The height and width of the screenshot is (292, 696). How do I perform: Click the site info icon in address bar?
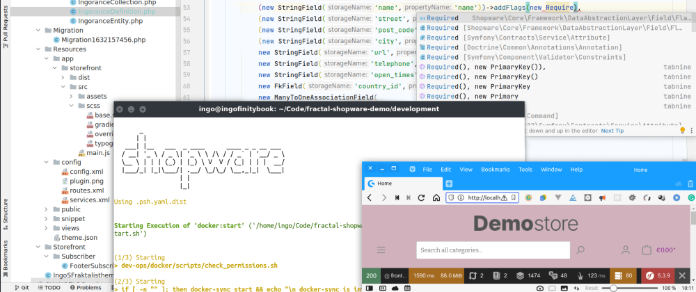point(461,197)
